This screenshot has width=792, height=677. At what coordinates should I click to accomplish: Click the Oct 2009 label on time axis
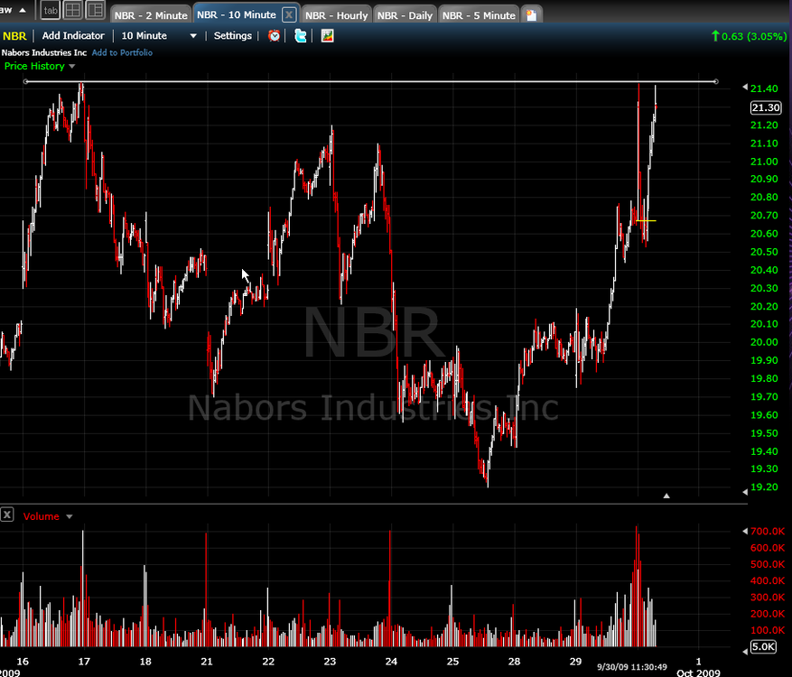point(699,672)
